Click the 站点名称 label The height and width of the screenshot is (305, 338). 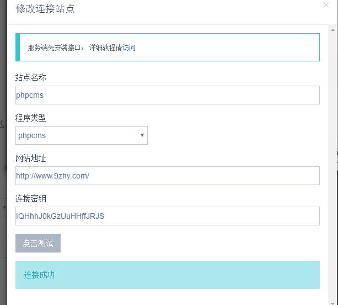tap(31, 77)
